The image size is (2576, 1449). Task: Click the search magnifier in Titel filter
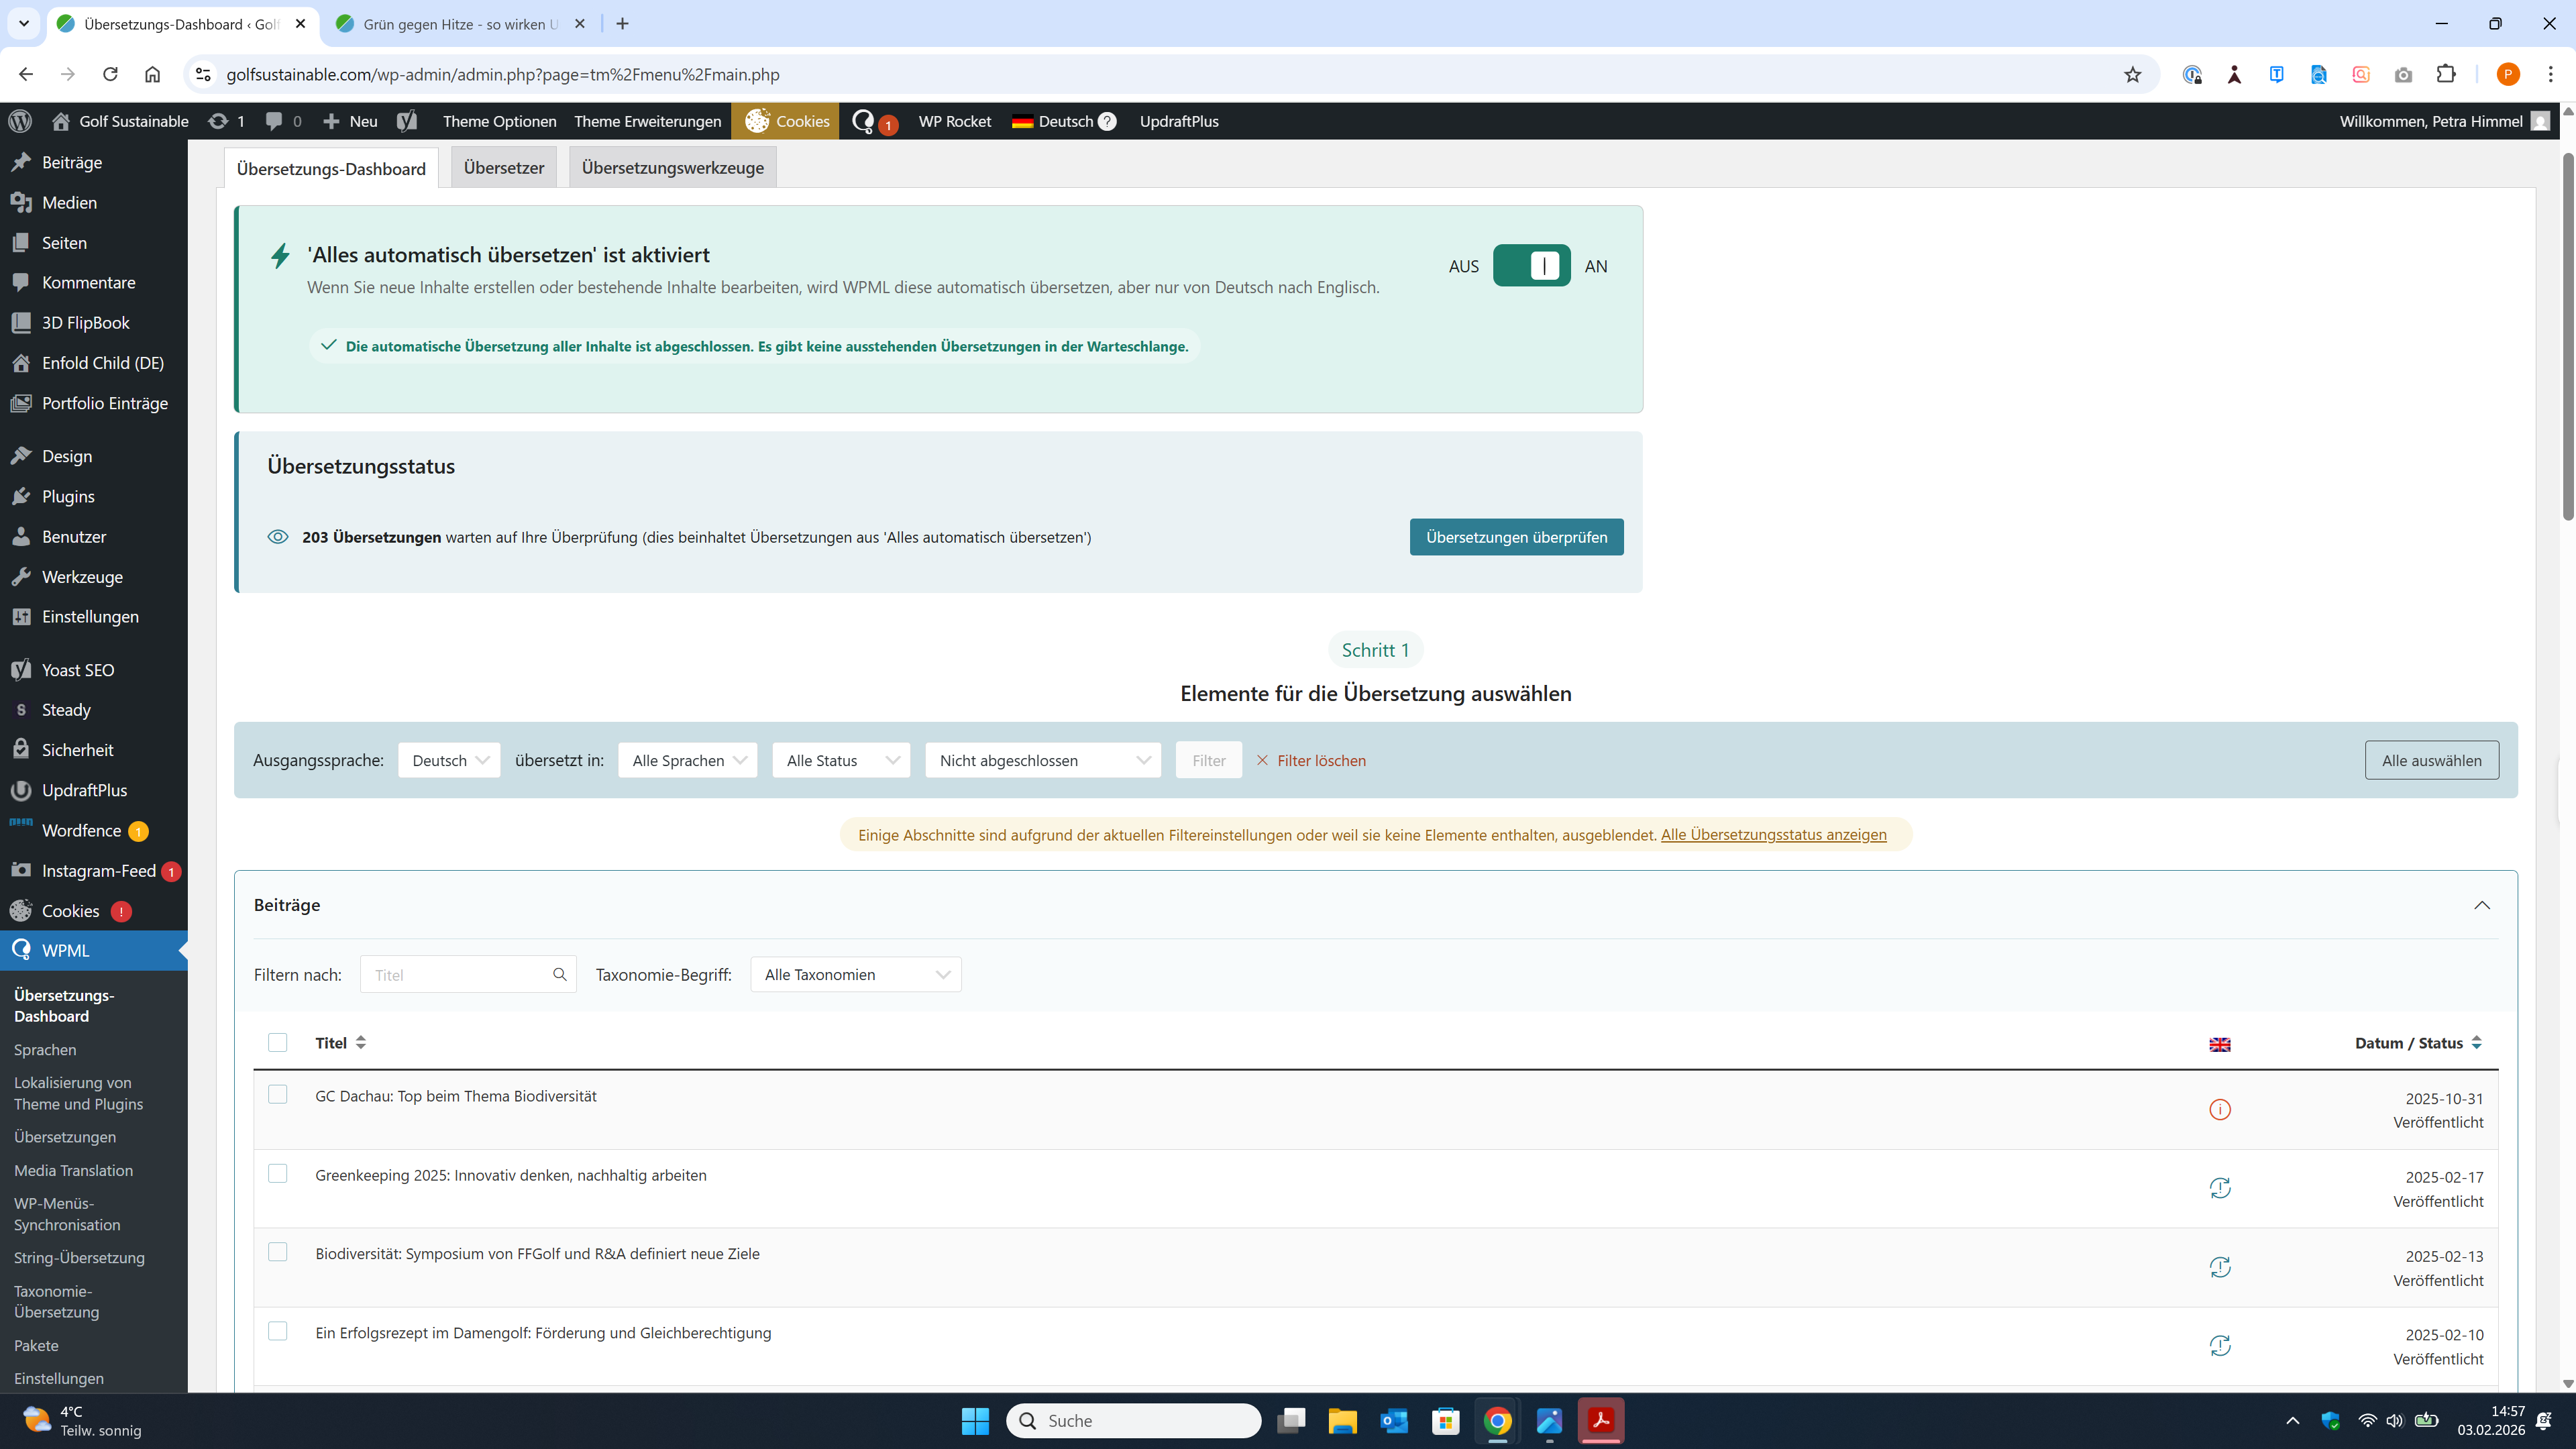pyautogui.click(x=559, y=974)
